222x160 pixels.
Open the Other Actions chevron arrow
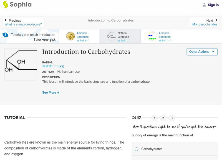213,52
